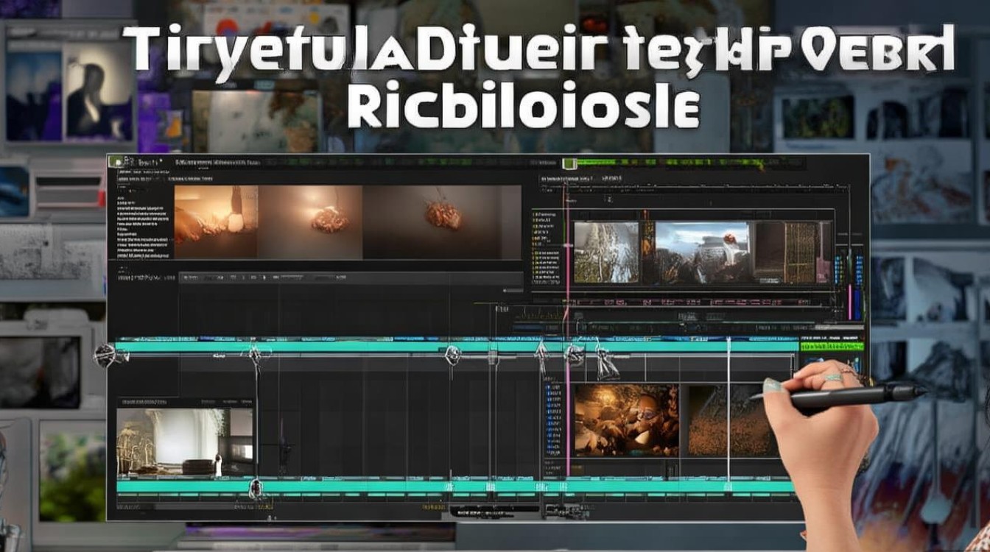This screenshot has height=552, width=990.
Task: Select the upper cyan timeline track
Action: click(x=457, y=346)
